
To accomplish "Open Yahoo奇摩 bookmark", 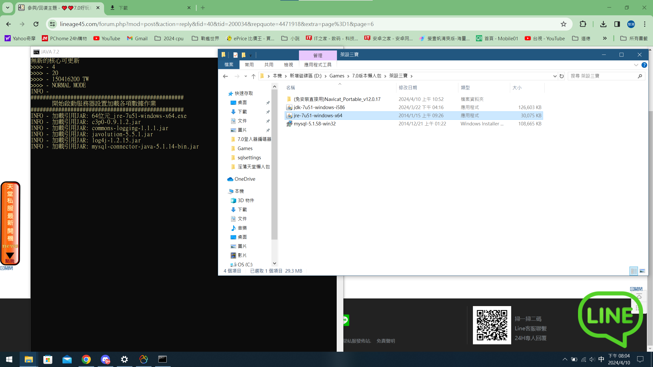I will [x=20, y=38].
